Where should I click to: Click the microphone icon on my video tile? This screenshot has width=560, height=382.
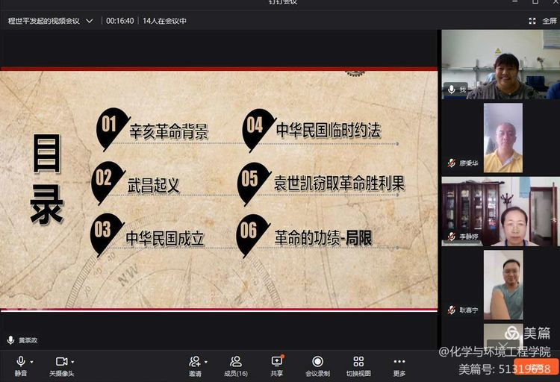click(451, 90)
